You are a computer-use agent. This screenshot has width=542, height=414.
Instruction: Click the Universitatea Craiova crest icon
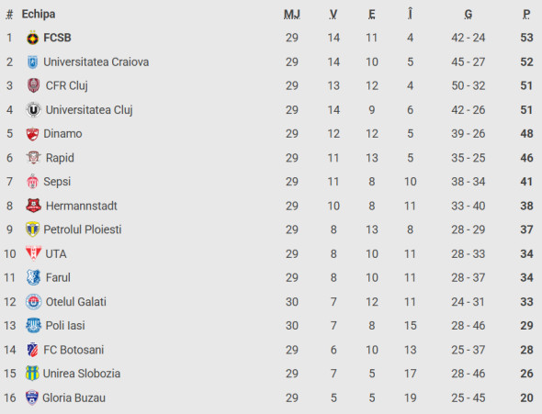(32, 62)
